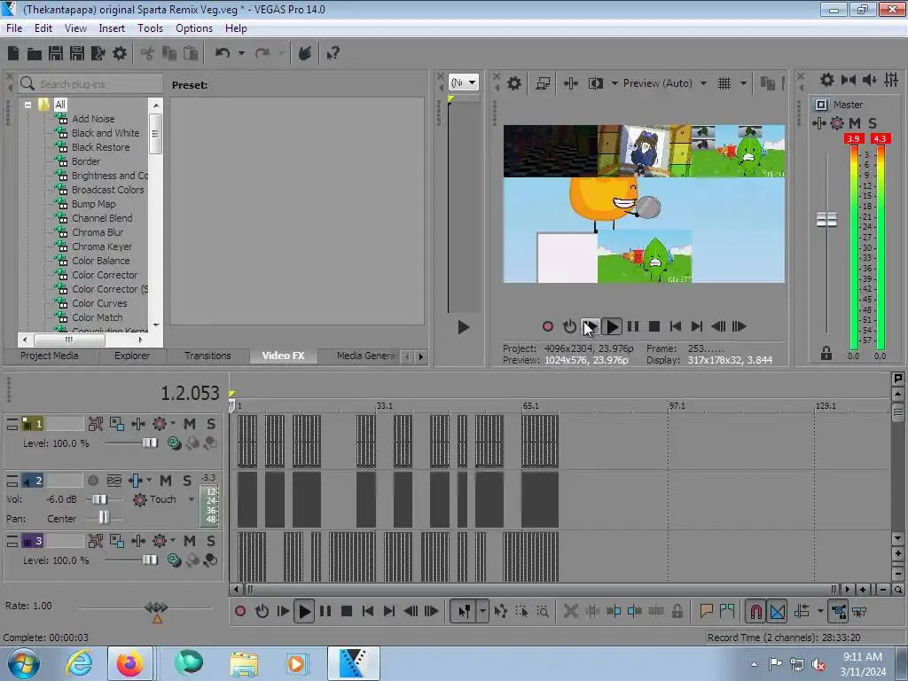Open Interactive Tutorials hand icon
The image size is (908, 681).
[305, 53]
